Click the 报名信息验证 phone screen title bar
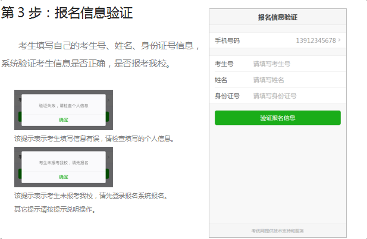367x239 pixels. point(277,18)
